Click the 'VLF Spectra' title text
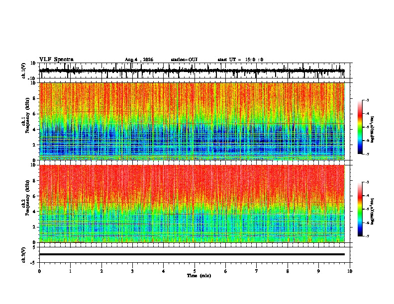Screen dimensions: 394x304 [x=56, y=60]
